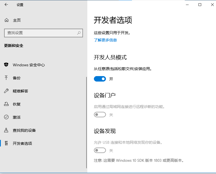The image size is (216, 174).
Task: Click the locator icon for 查找我的设备
Action: pyautogui.click(x=6, y=130)
